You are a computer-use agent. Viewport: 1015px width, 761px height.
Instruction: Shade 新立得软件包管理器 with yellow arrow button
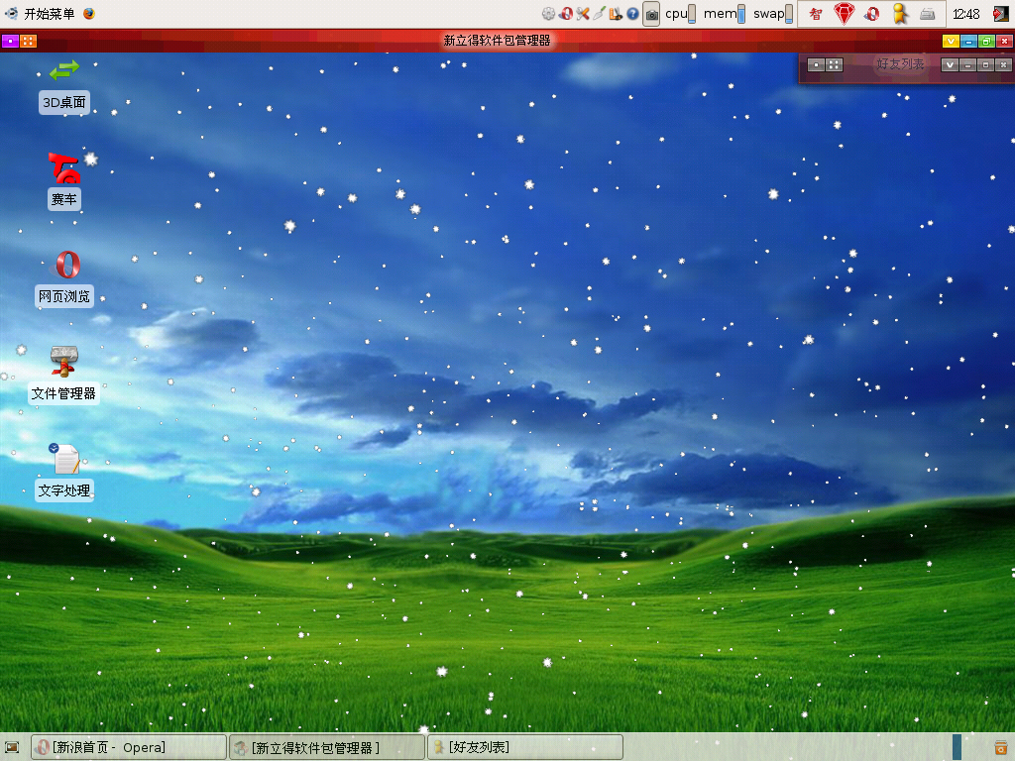click(x=951, y=42)
